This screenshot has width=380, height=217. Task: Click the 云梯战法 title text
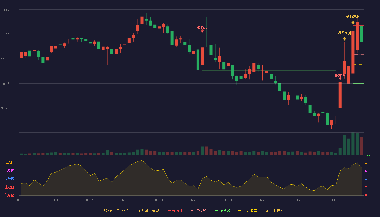[105, 210]
